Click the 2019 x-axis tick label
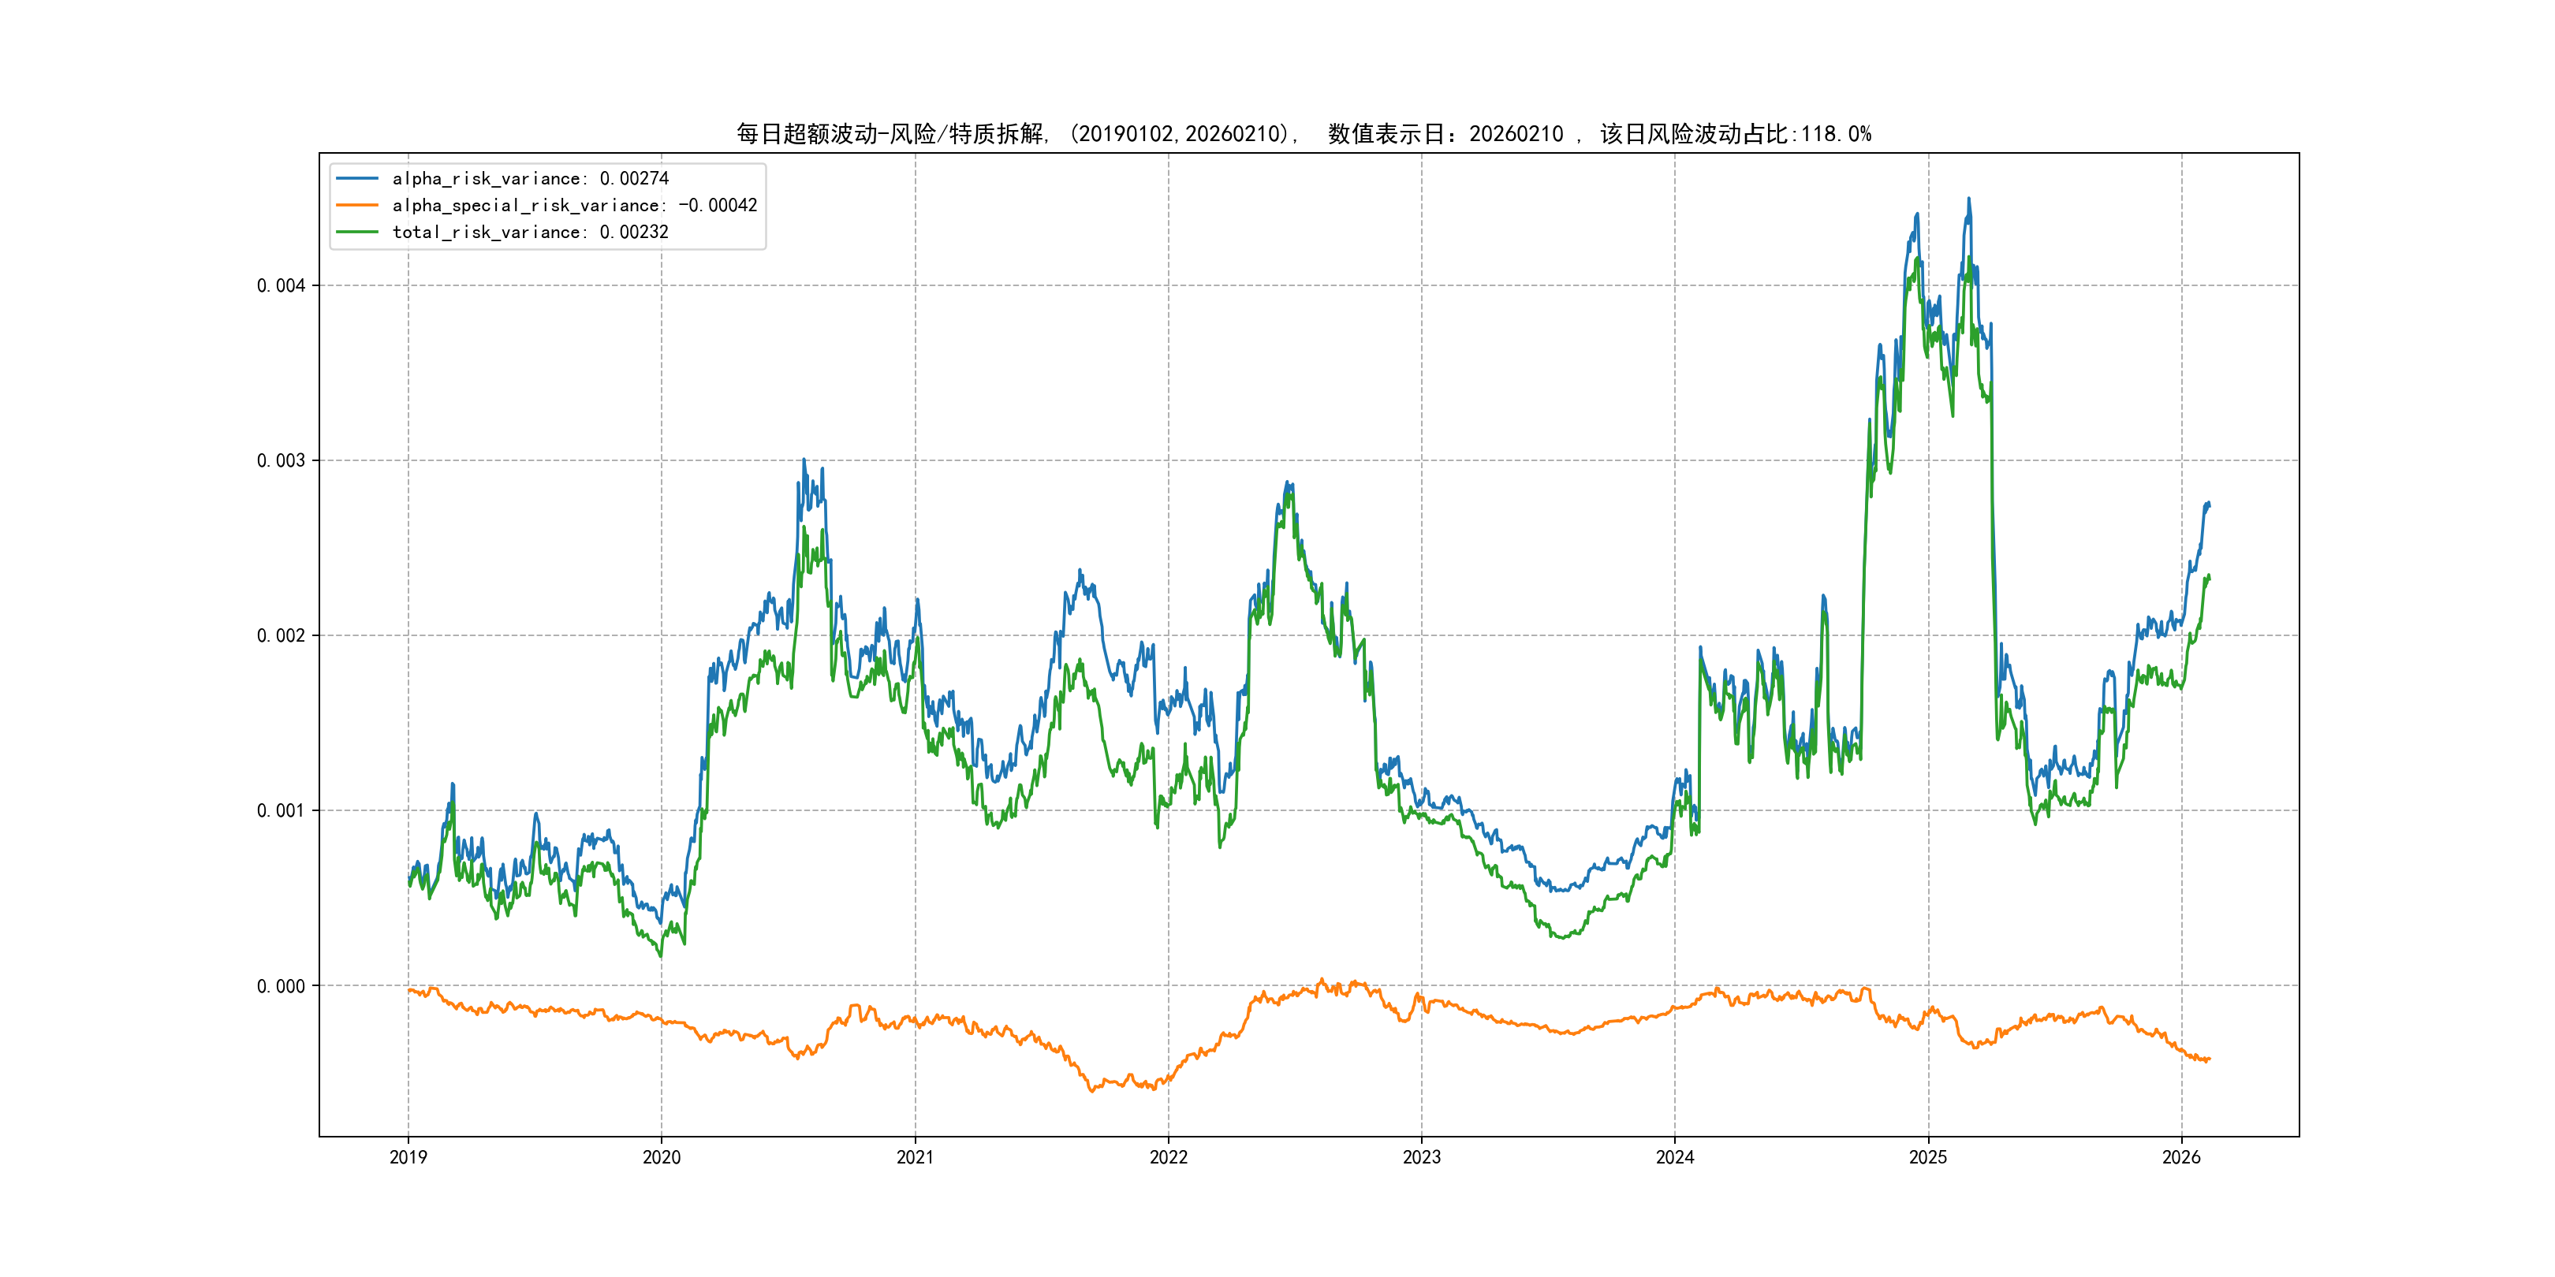This screenshot has width=2555, height=1277. pyautogui.click(x=408, y=1157)
